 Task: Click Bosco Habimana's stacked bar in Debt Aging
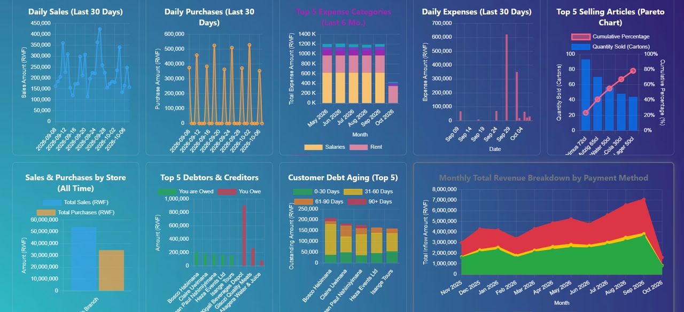pos(331,240)
